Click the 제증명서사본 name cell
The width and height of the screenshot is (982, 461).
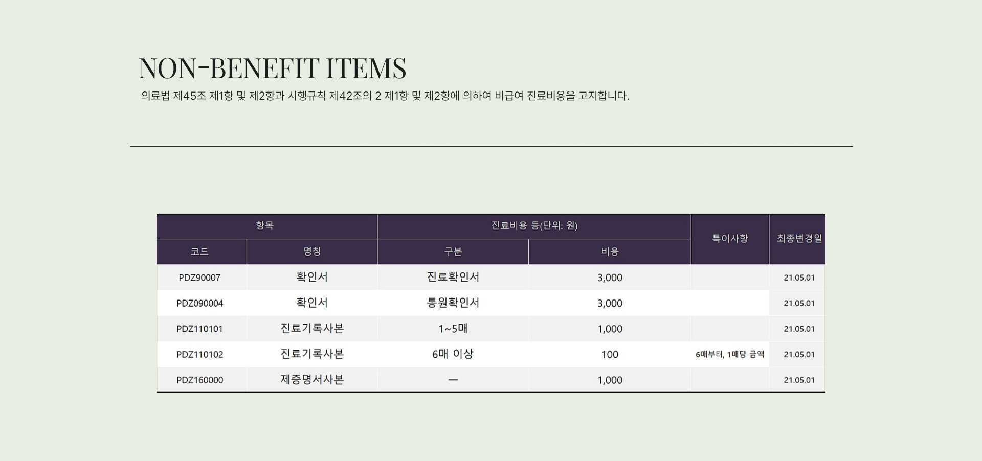click(x=312, y=380)
